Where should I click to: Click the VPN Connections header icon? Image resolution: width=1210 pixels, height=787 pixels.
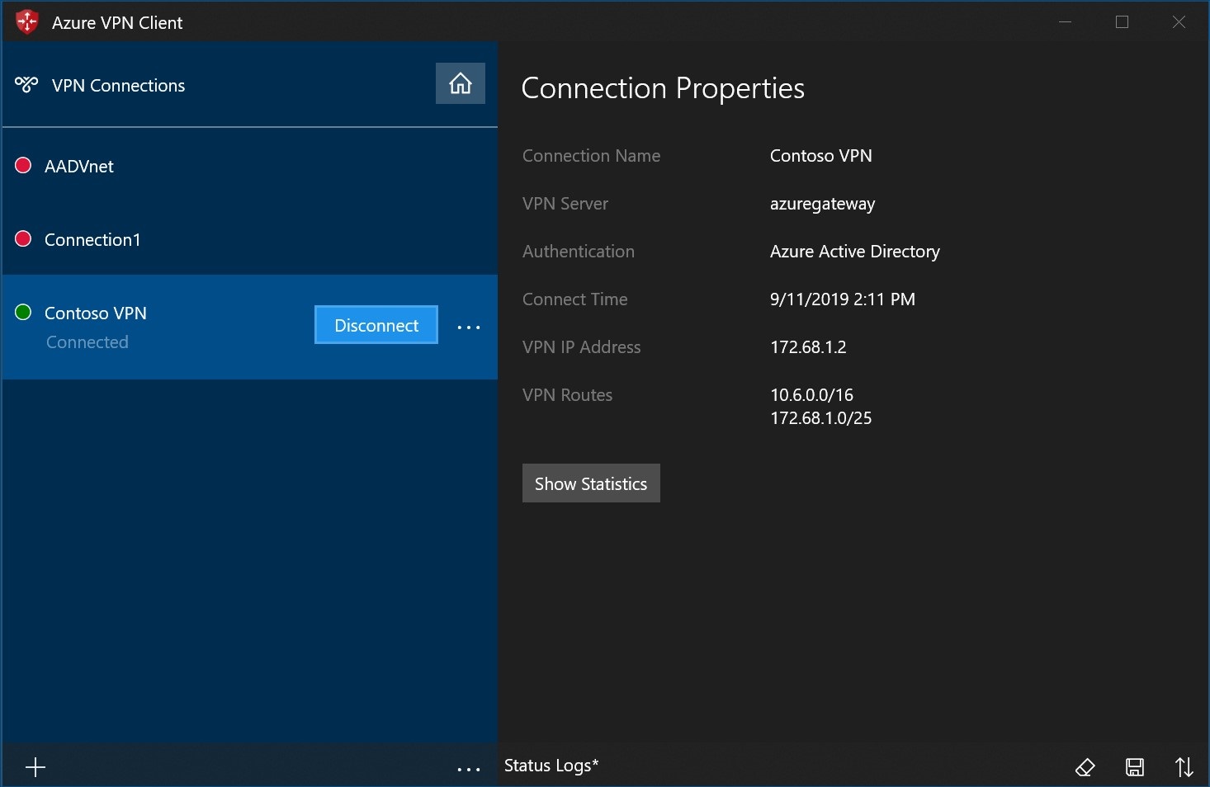pyautogui.click(x=26, y=84)
